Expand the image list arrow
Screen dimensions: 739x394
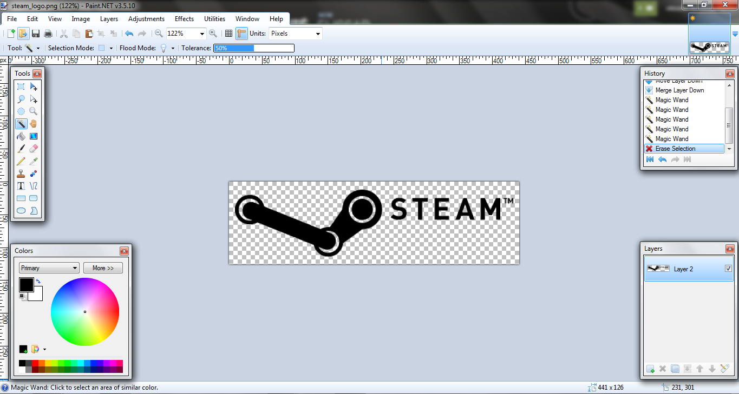tap(735, 34)
